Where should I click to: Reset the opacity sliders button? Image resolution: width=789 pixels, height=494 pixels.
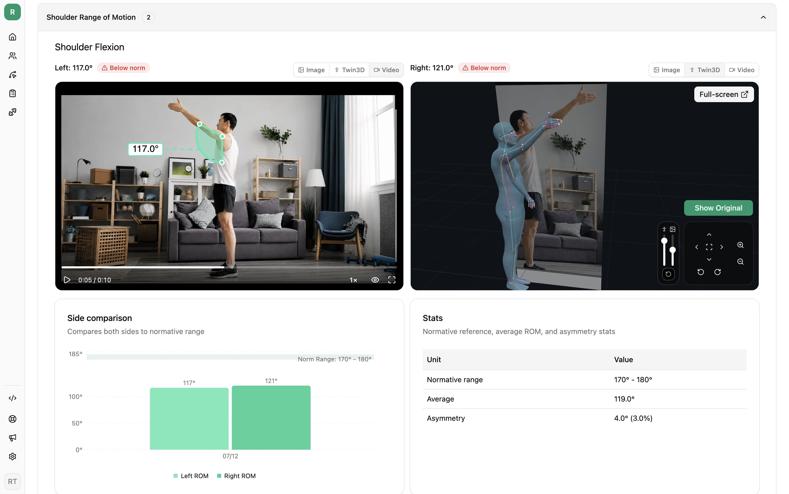(x=668, y=274)
